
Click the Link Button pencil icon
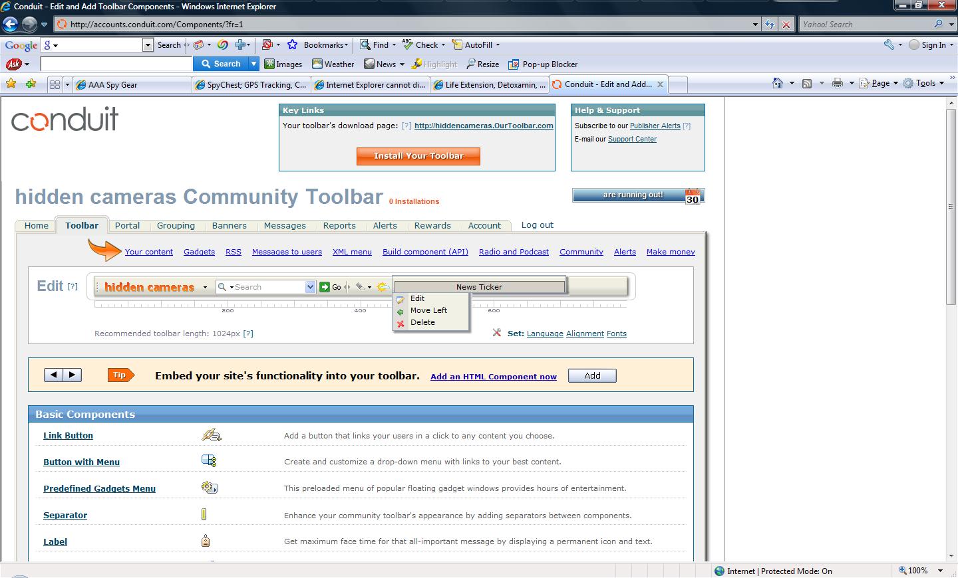pos(212,435)
